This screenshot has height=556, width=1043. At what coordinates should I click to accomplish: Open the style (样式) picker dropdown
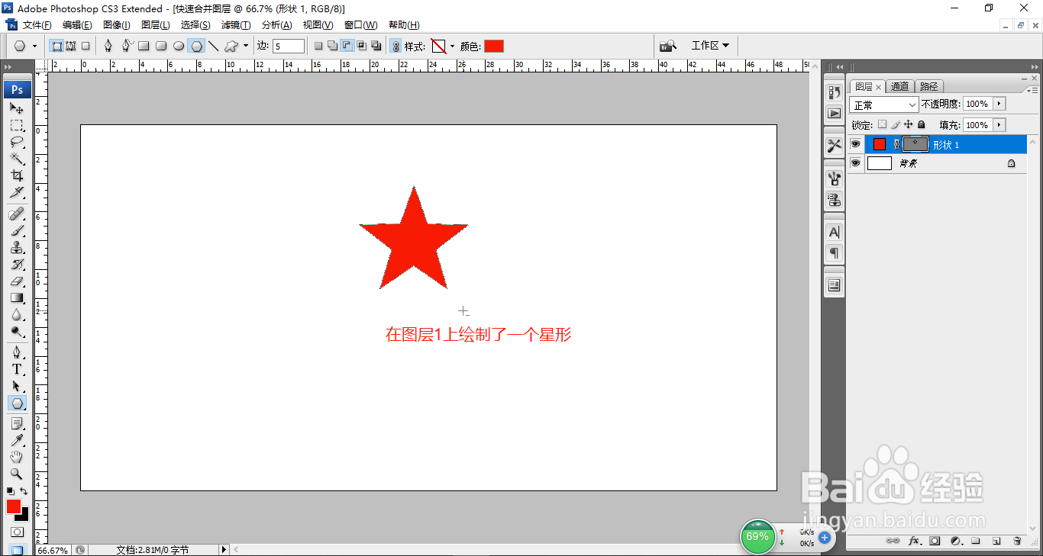452,47
